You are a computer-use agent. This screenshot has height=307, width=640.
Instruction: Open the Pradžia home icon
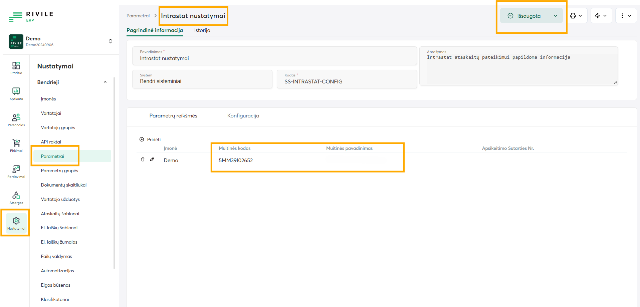[x=16, y=68]
